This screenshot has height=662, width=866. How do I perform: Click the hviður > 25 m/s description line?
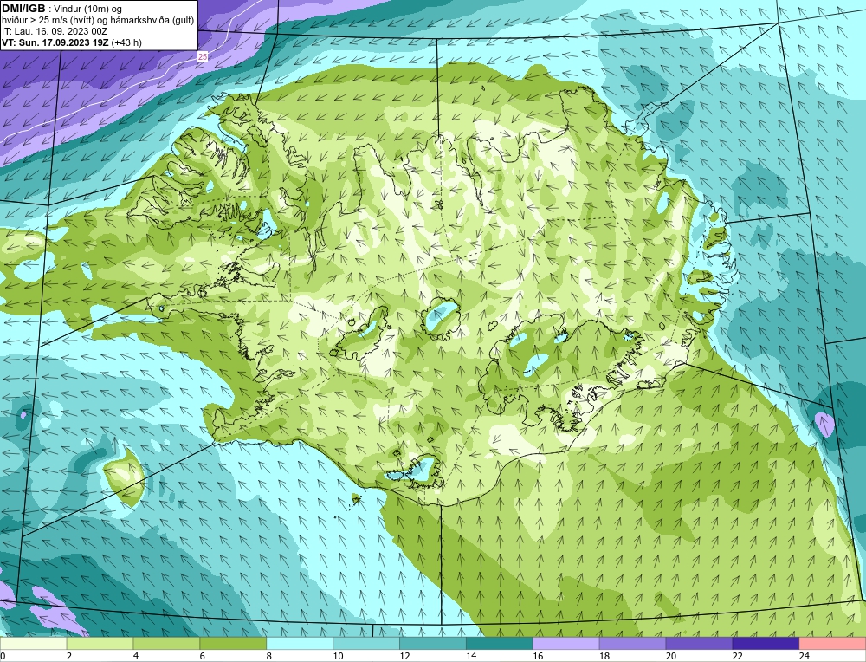pyautogui.click(x=98, y=21)
